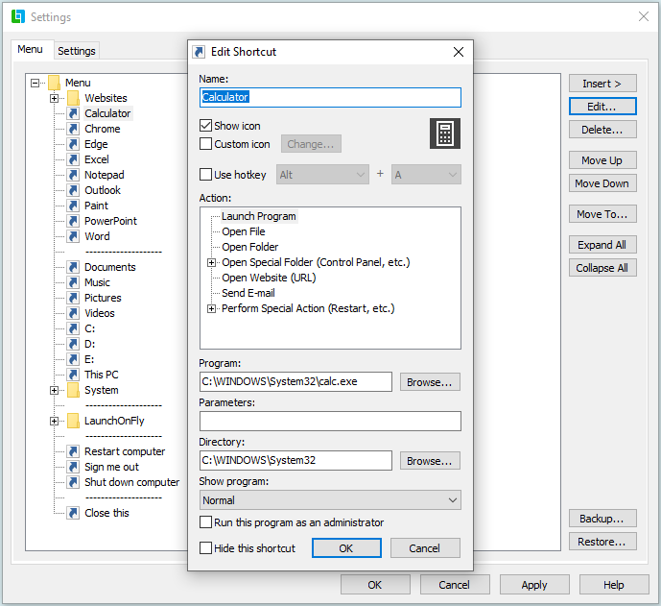Open the hotkey letter A dropdown
Image resolution: width=661 pixels, height=606 pixels.
coord(426,175)
